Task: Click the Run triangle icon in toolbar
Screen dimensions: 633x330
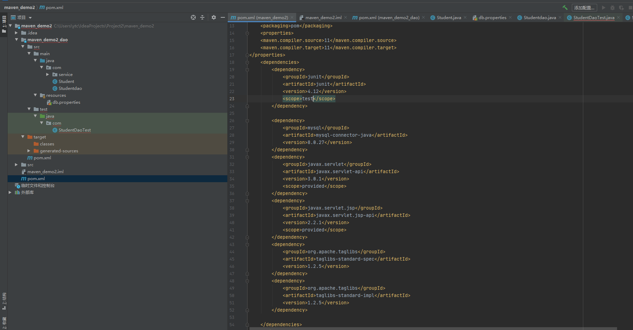Action: (603, 8)
